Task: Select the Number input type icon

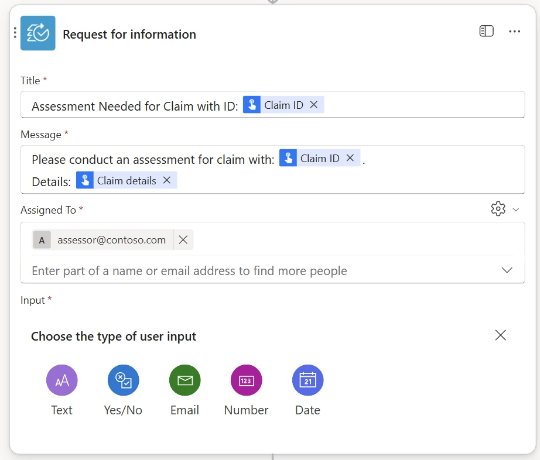Action: click(x=246, y=380)
